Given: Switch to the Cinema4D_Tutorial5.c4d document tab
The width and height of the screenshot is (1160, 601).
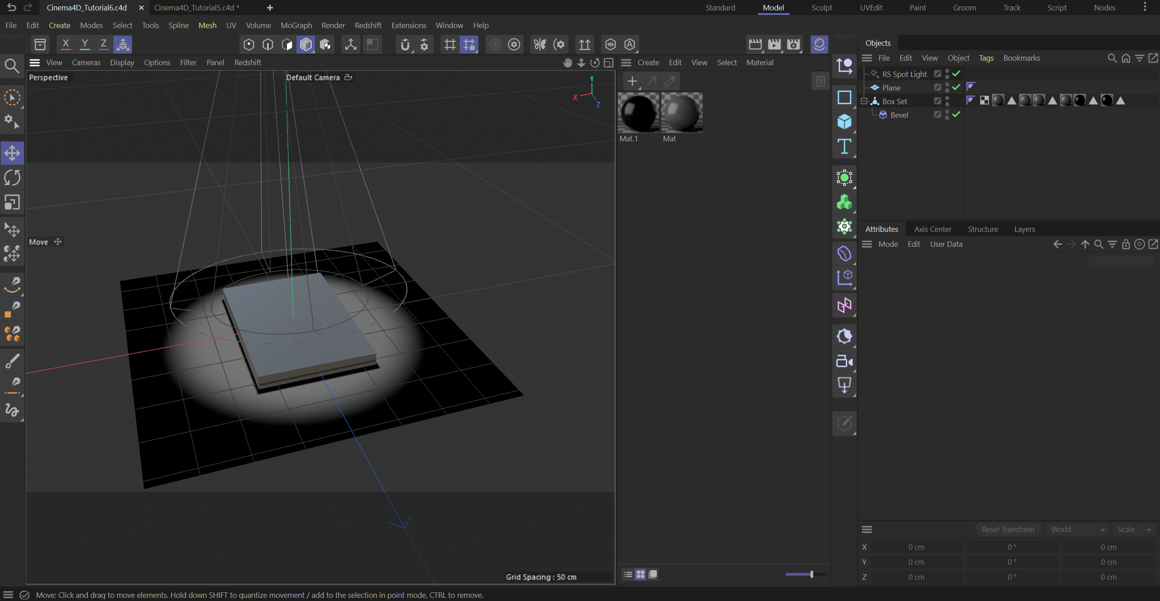Looking at the screenshot, I should click(x=196, y=7).
